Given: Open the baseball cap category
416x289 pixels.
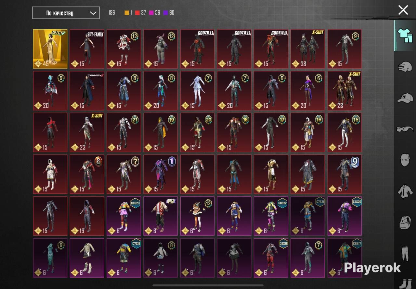Looking at the screenshot, I should [405, 98].
